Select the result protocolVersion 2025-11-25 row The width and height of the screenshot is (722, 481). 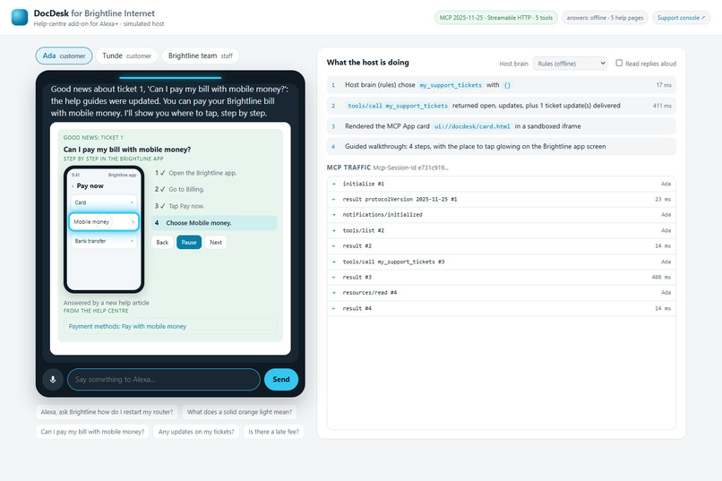pyautogui.click(x=501, y=200)
